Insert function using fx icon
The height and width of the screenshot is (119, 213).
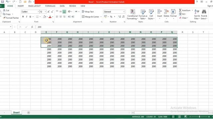point(32,27)
